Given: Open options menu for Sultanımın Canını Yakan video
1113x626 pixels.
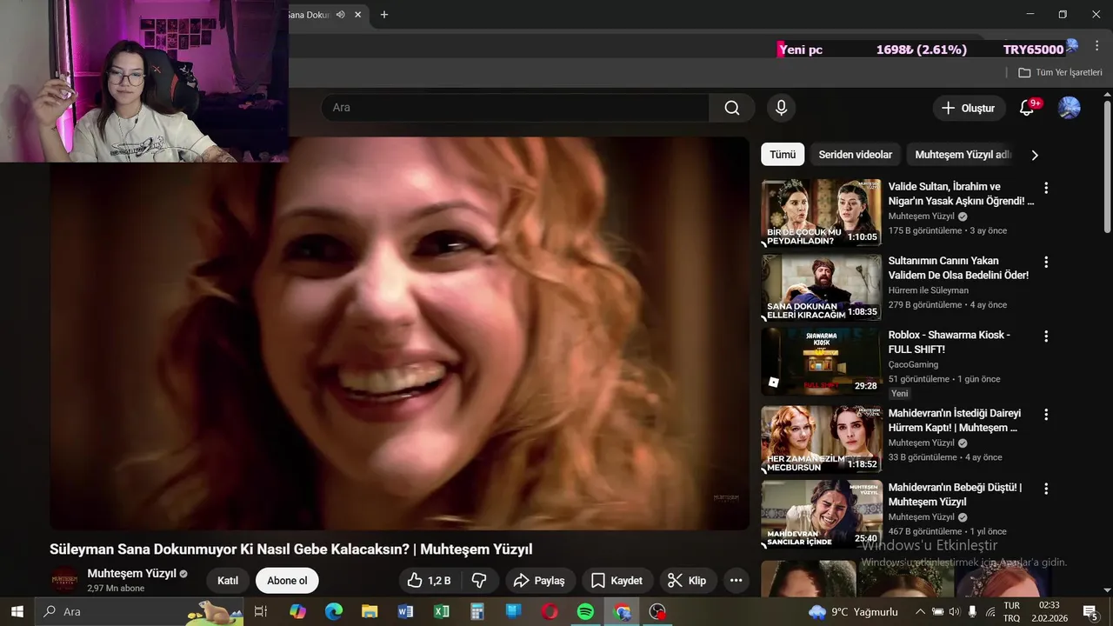Looking at the screenshot, I should point(1046,262).
